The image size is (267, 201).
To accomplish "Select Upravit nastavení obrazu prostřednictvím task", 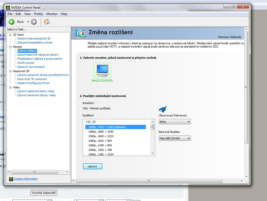I will [43, 75].
